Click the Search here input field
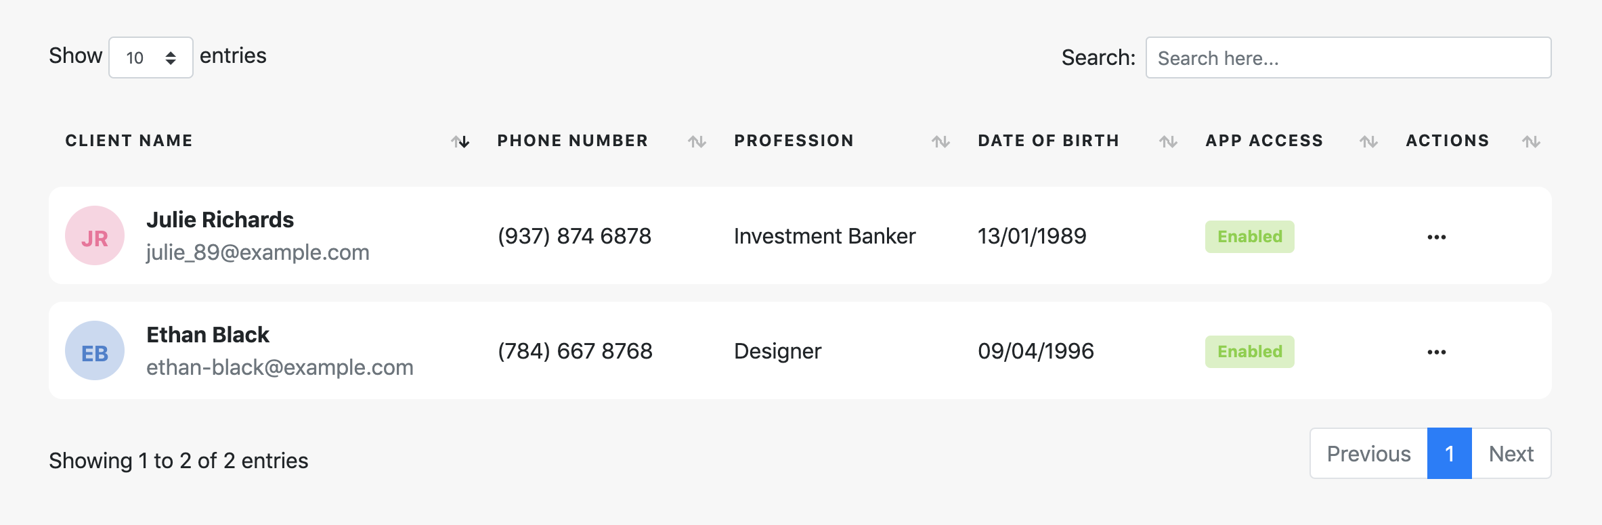This screenshot has height=525, width=1602. (x=1349, y=58)
